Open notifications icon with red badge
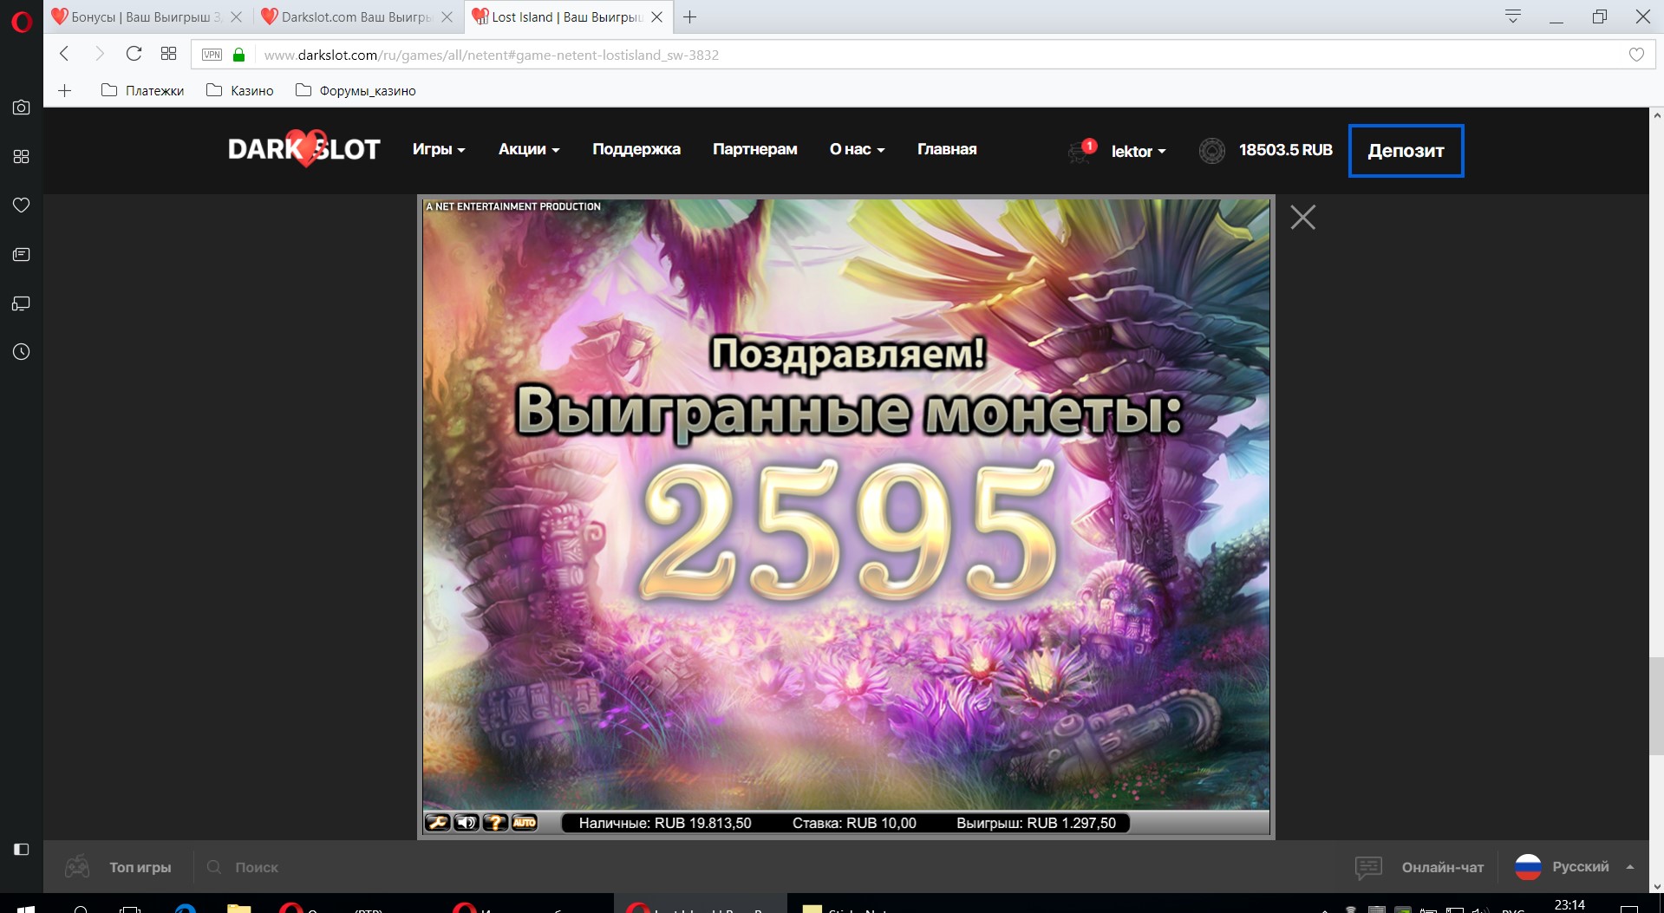The height and width of the screenshot is (913, 1664). [1082, 151]
